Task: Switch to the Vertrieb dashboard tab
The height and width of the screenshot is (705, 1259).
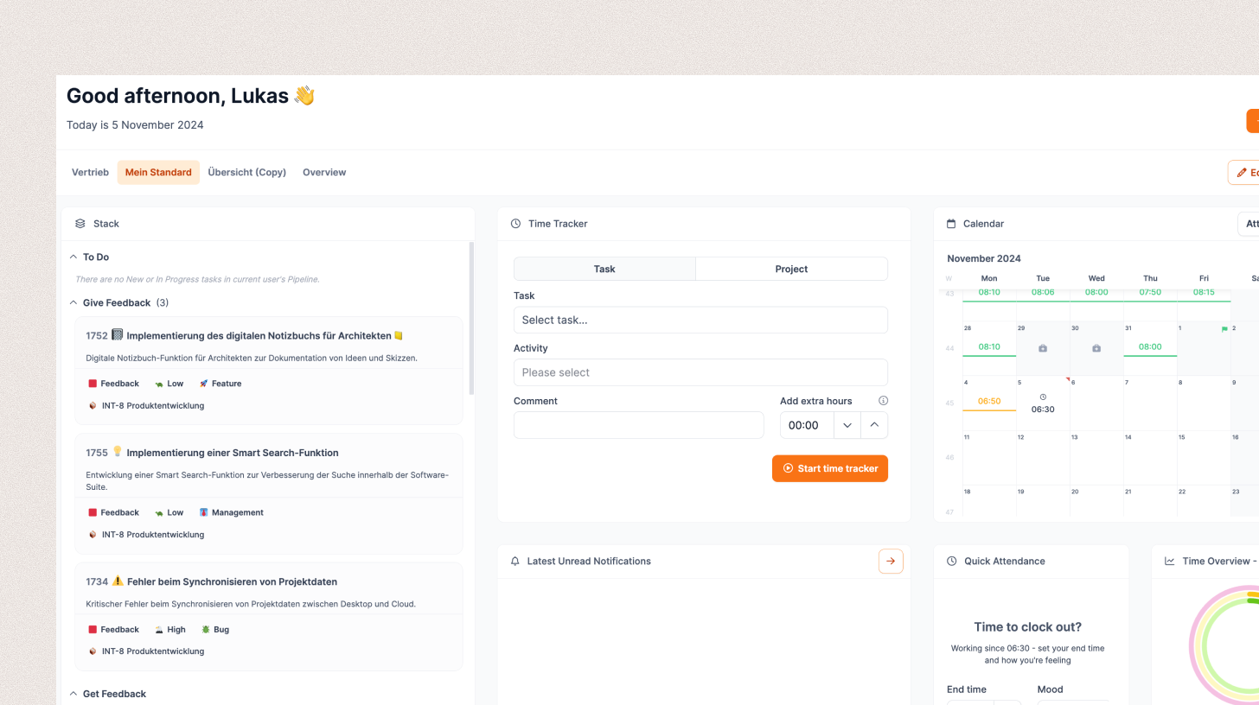Action: pos(90,173)
